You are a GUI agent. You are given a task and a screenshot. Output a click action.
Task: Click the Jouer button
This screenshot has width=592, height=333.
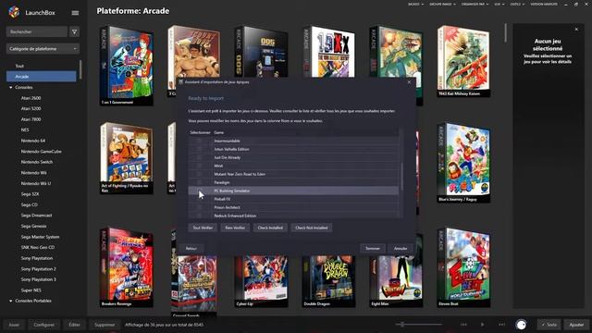tap(14, 325)
